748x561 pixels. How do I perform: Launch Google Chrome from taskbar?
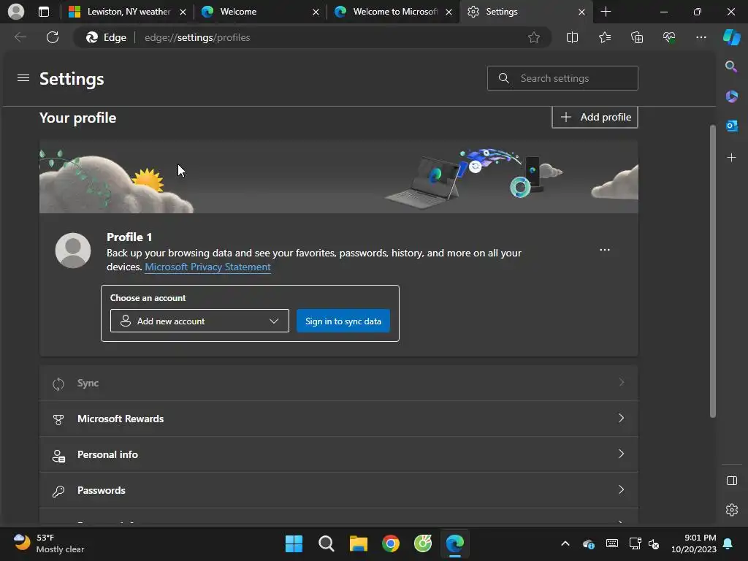pos(391,543)
